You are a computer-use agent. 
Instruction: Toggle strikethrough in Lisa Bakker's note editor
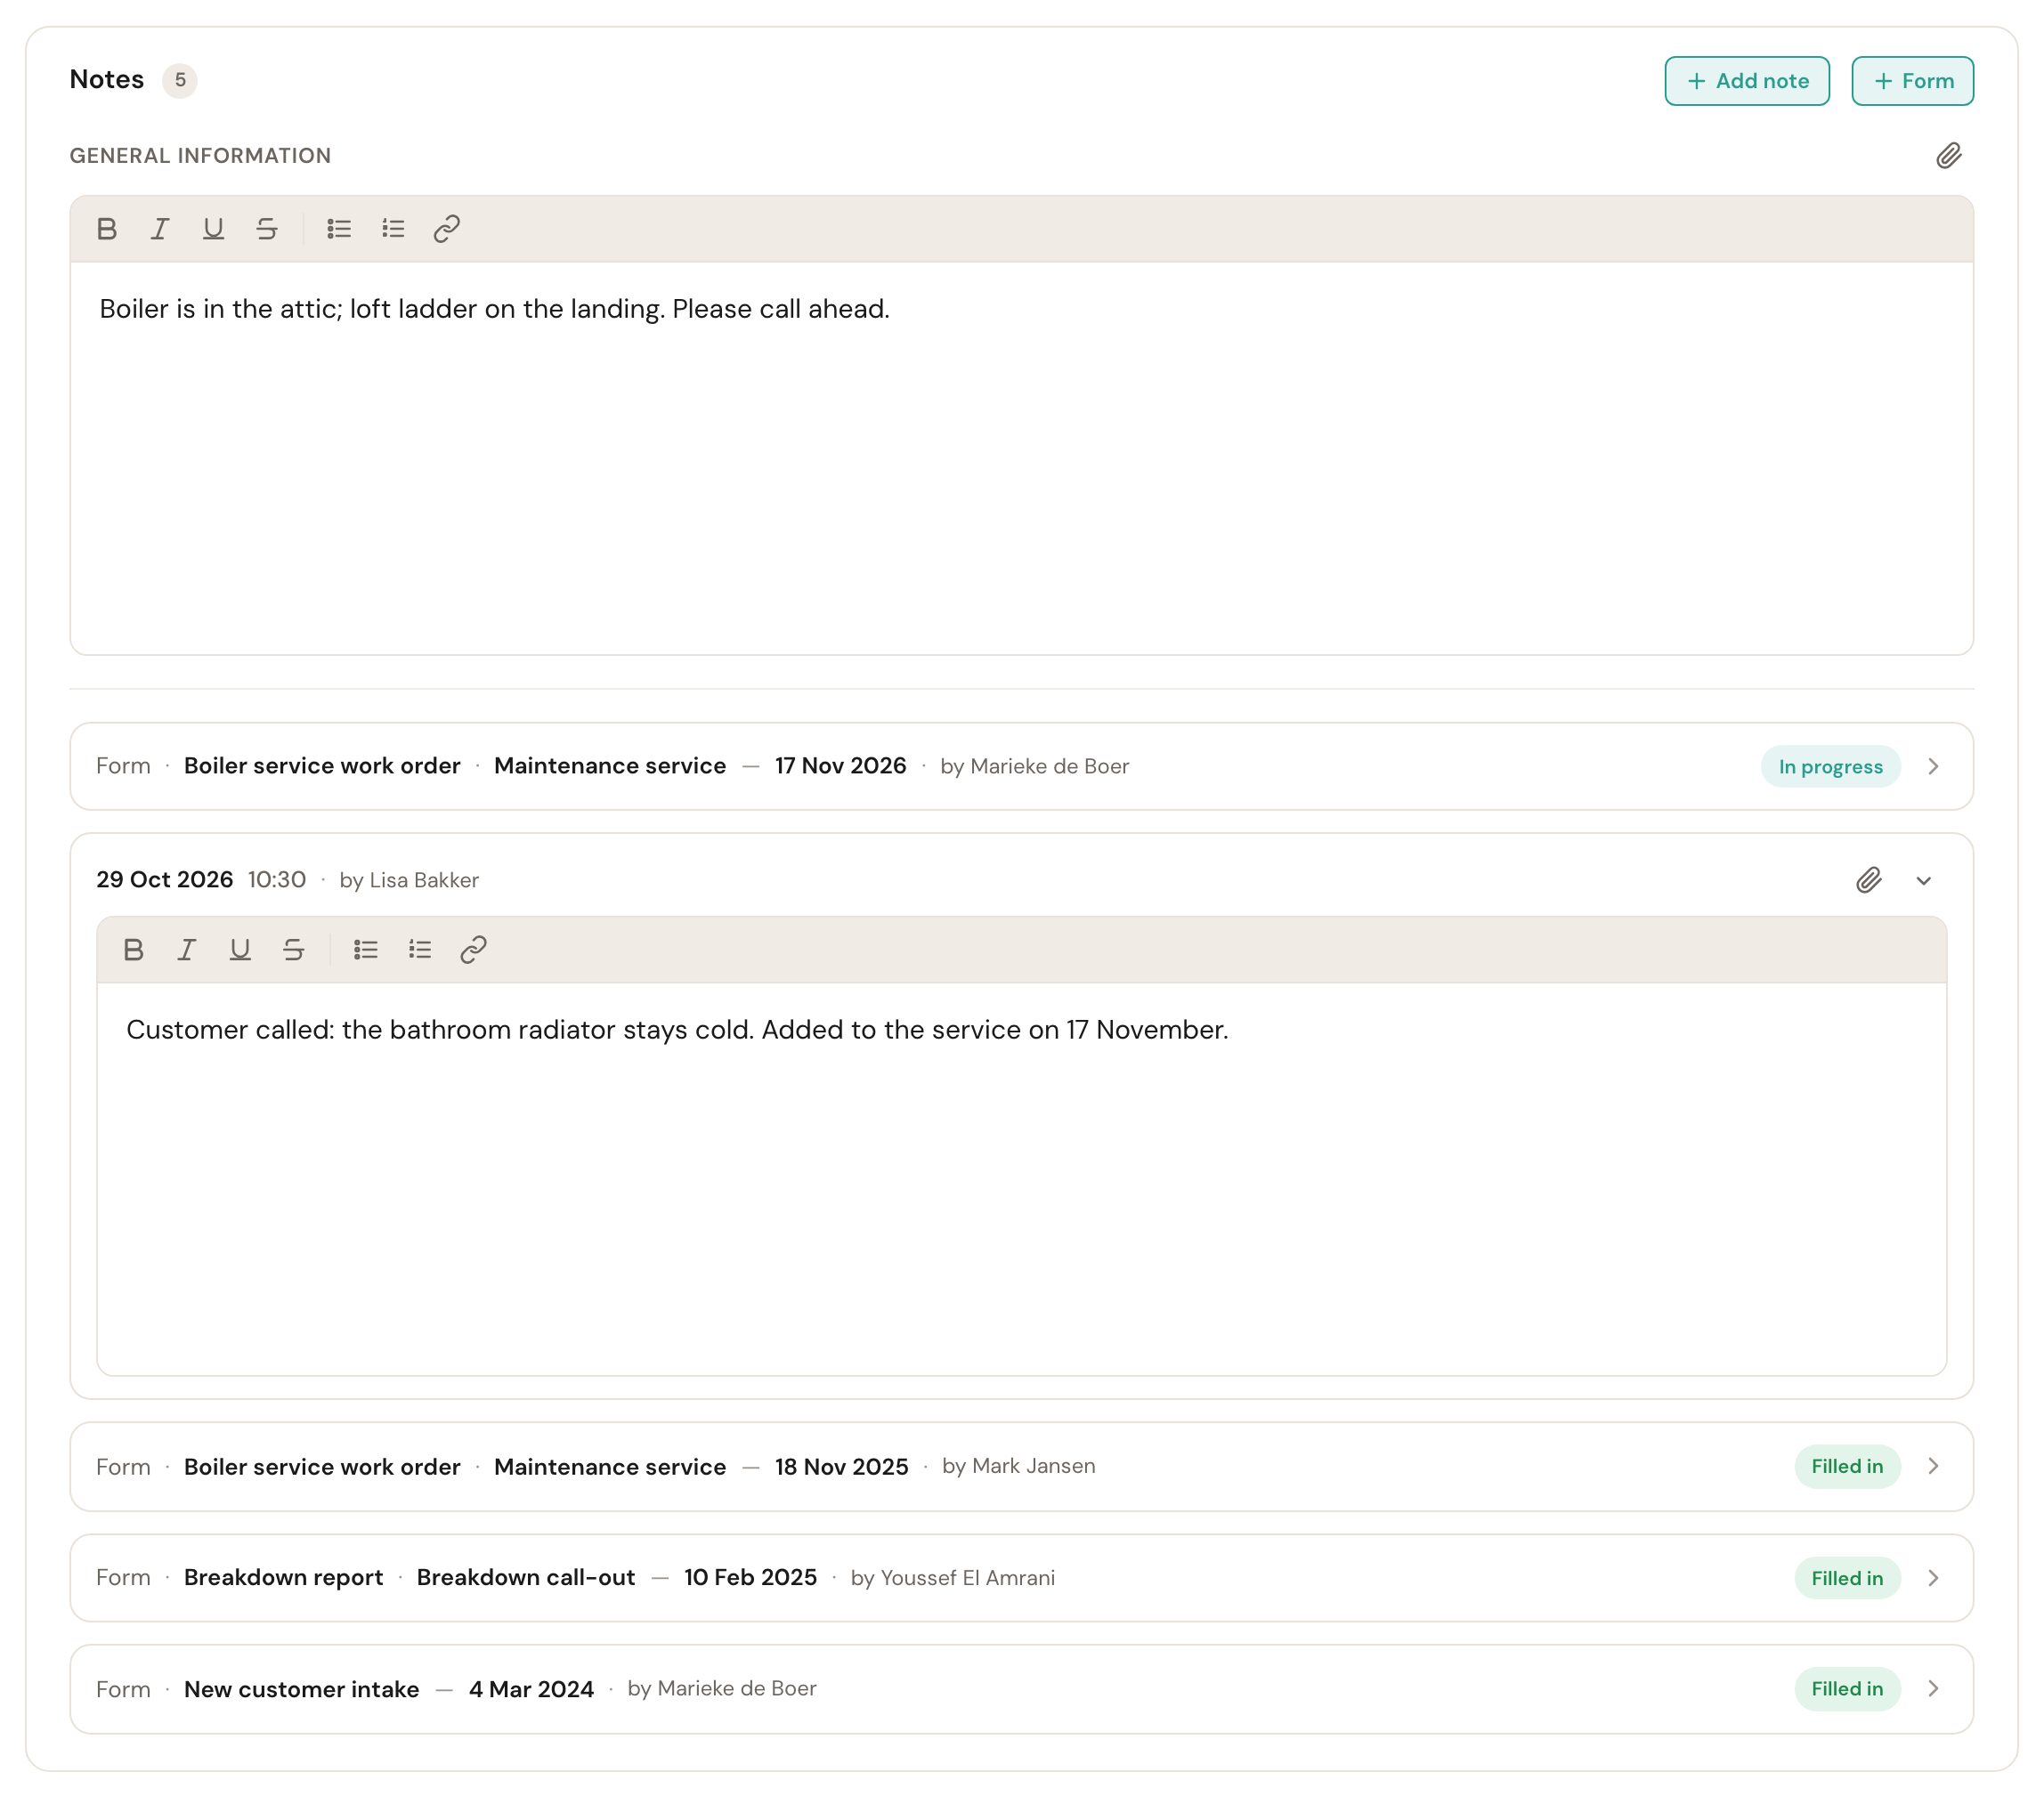tap(294, 950)
